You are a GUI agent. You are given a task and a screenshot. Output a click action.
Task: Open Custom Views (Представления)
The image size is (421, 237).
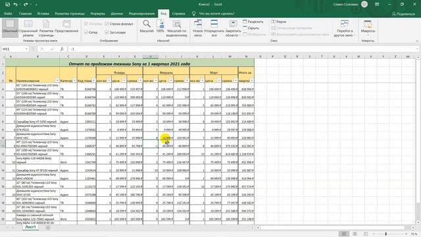coord(66,26)
